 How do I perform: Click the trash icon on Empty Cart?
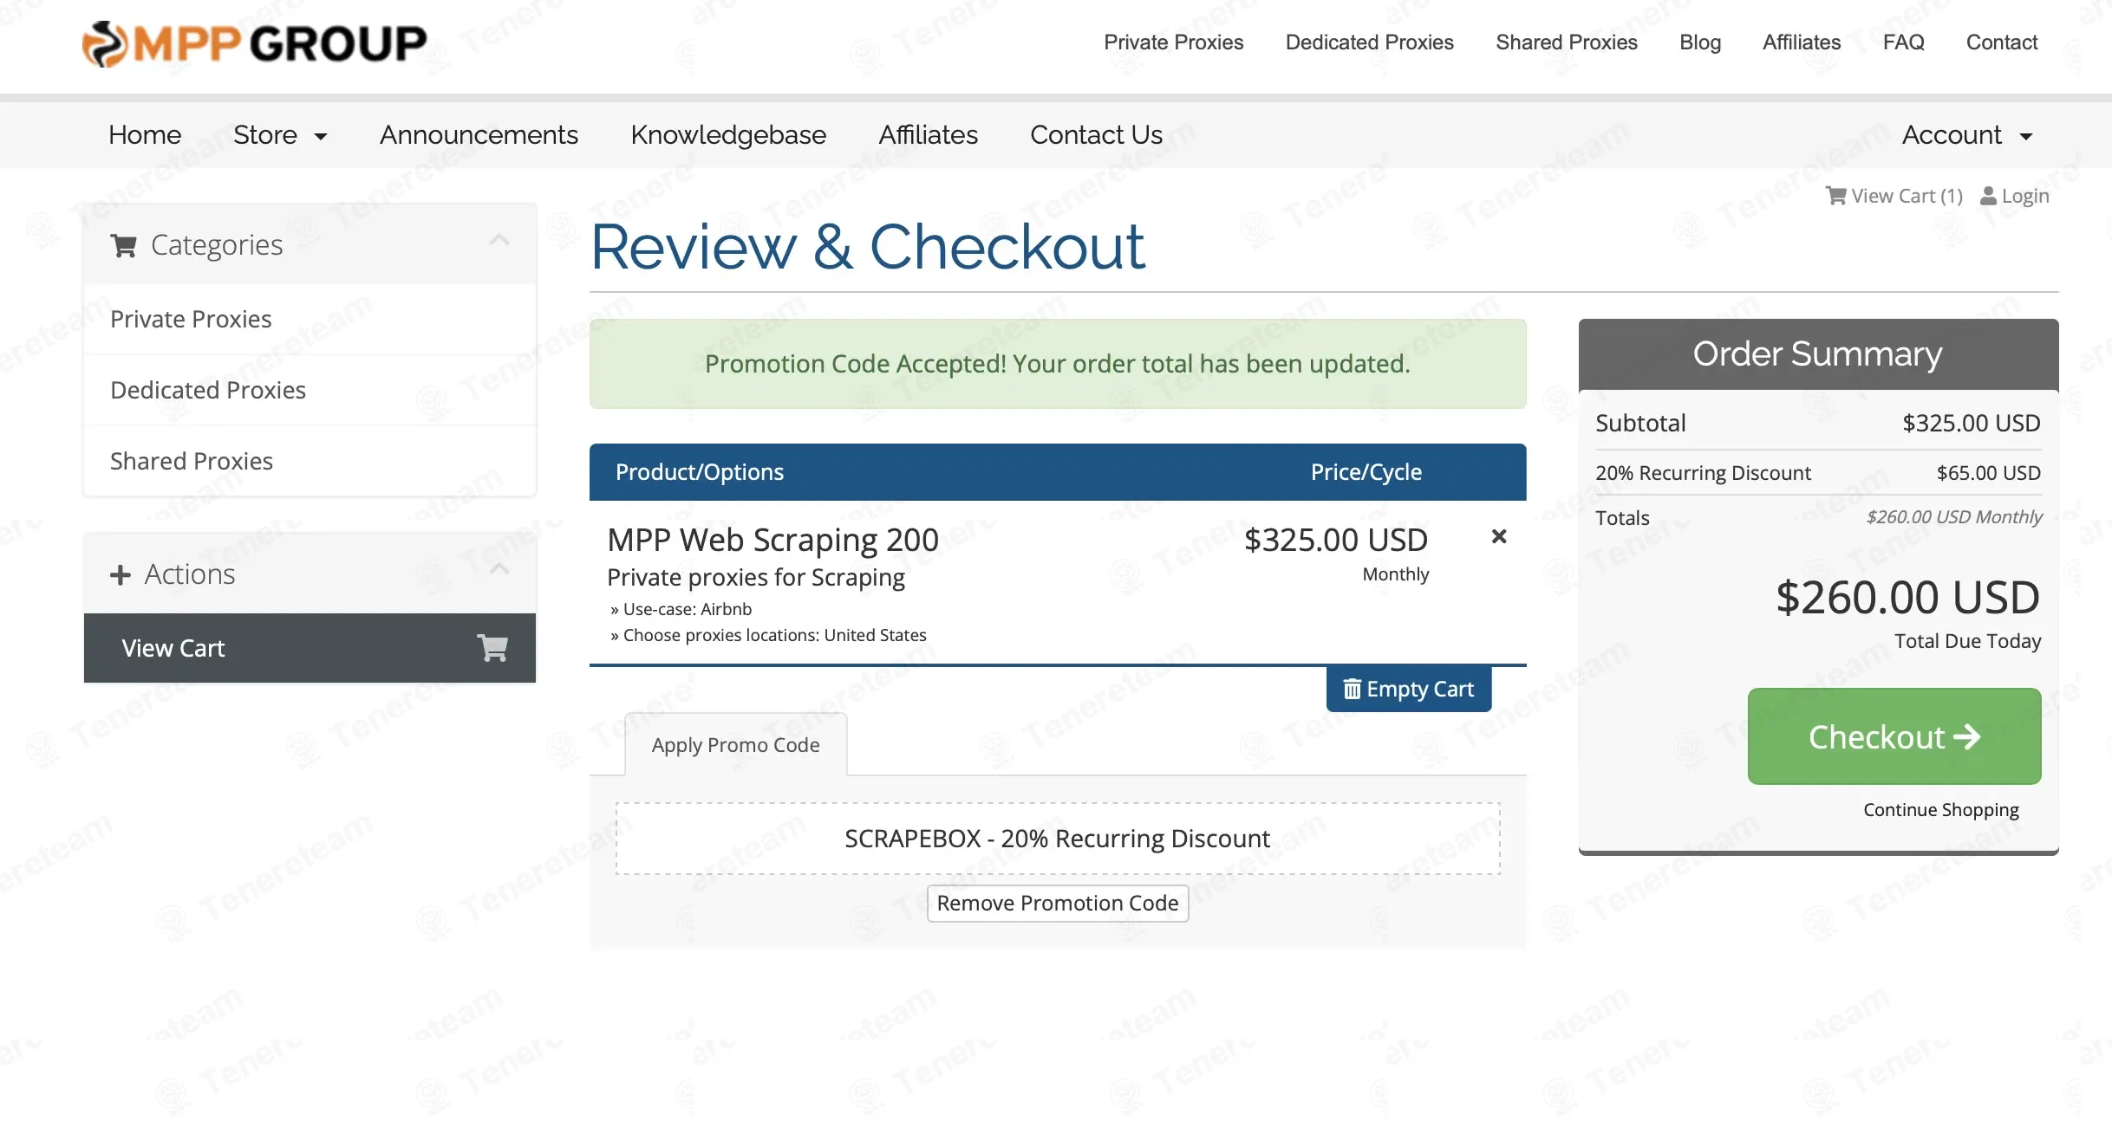point(1352,689)
